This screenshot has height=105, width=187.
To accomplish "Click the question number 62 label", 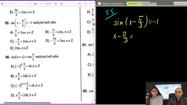I will pyautogui.click(x=85, y=91).
